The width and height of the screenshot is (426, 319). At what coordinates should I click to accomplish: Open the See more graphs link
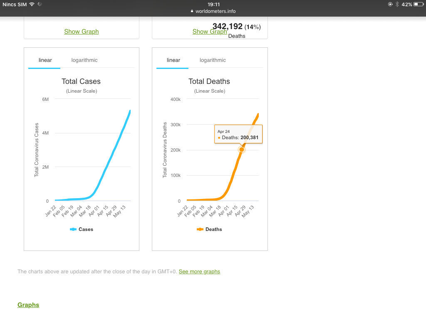(199, 272)
